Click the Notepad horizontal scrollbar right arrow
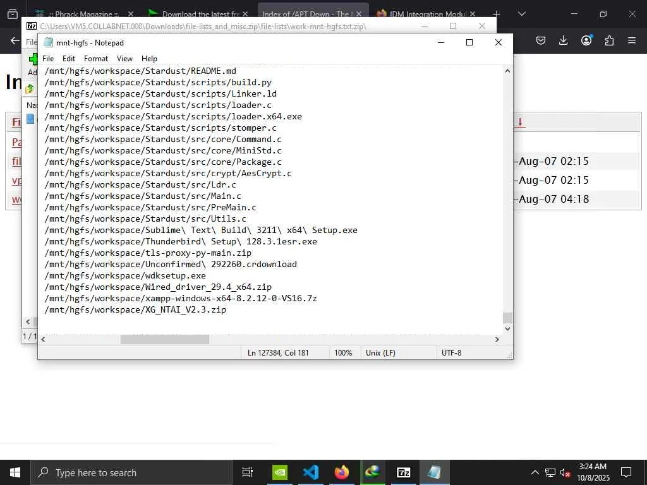 497,339
